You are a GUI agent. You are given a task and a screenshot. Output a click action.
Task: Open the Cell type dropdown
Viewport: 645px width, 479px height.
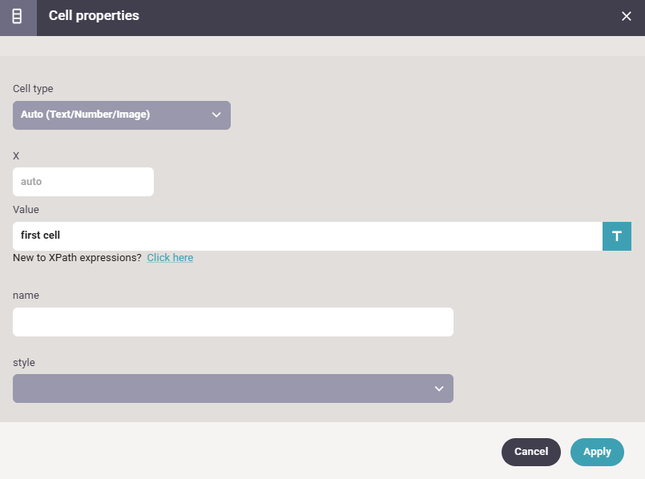(121, 115)
